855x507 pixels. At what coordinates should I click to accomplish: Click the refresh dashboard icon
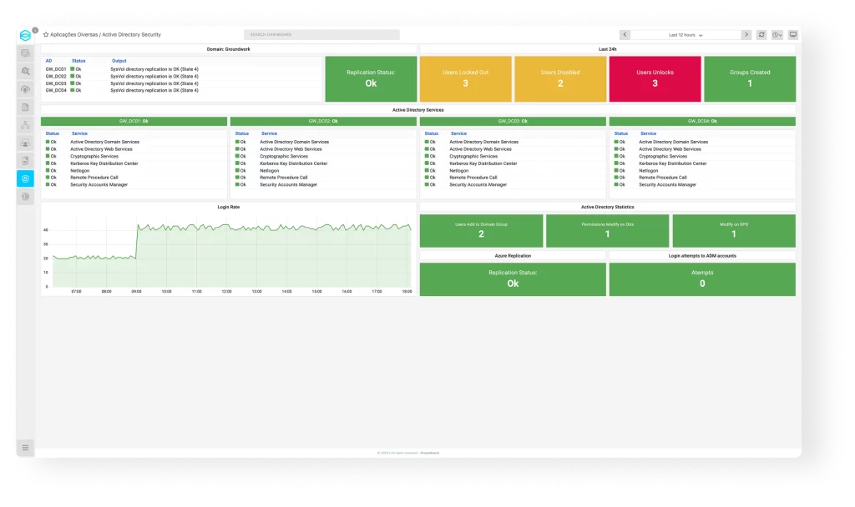(761, 35)
